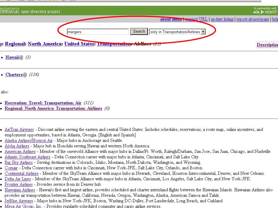Visit the AirTran Airways listing
Viewport: 278px width, 208px height.
[19, 129]
